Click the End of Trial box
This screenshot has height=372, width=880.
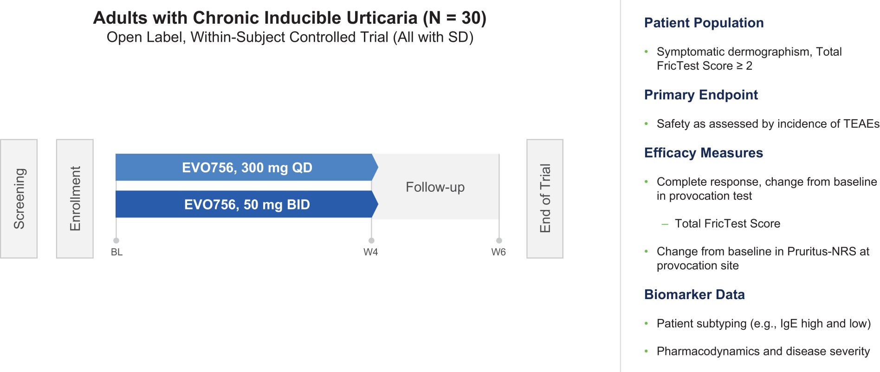pos(545,199)
